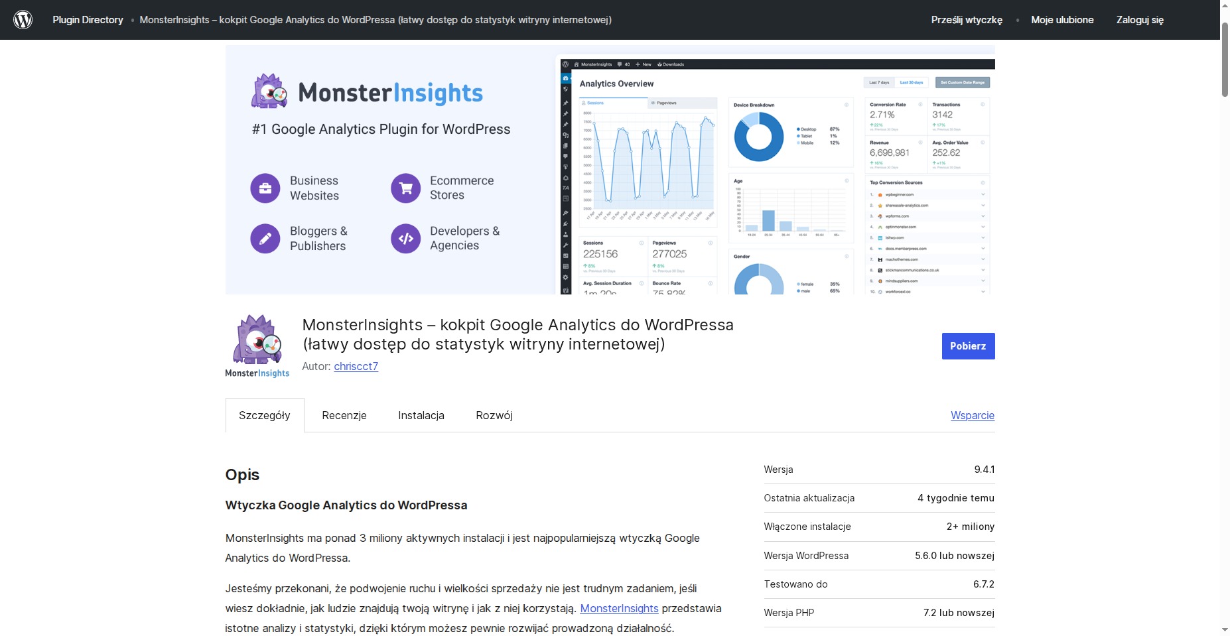Click the briefcase icon for Business Websites
This screenshot has height=636, width=1230.
tap(265, 188)
